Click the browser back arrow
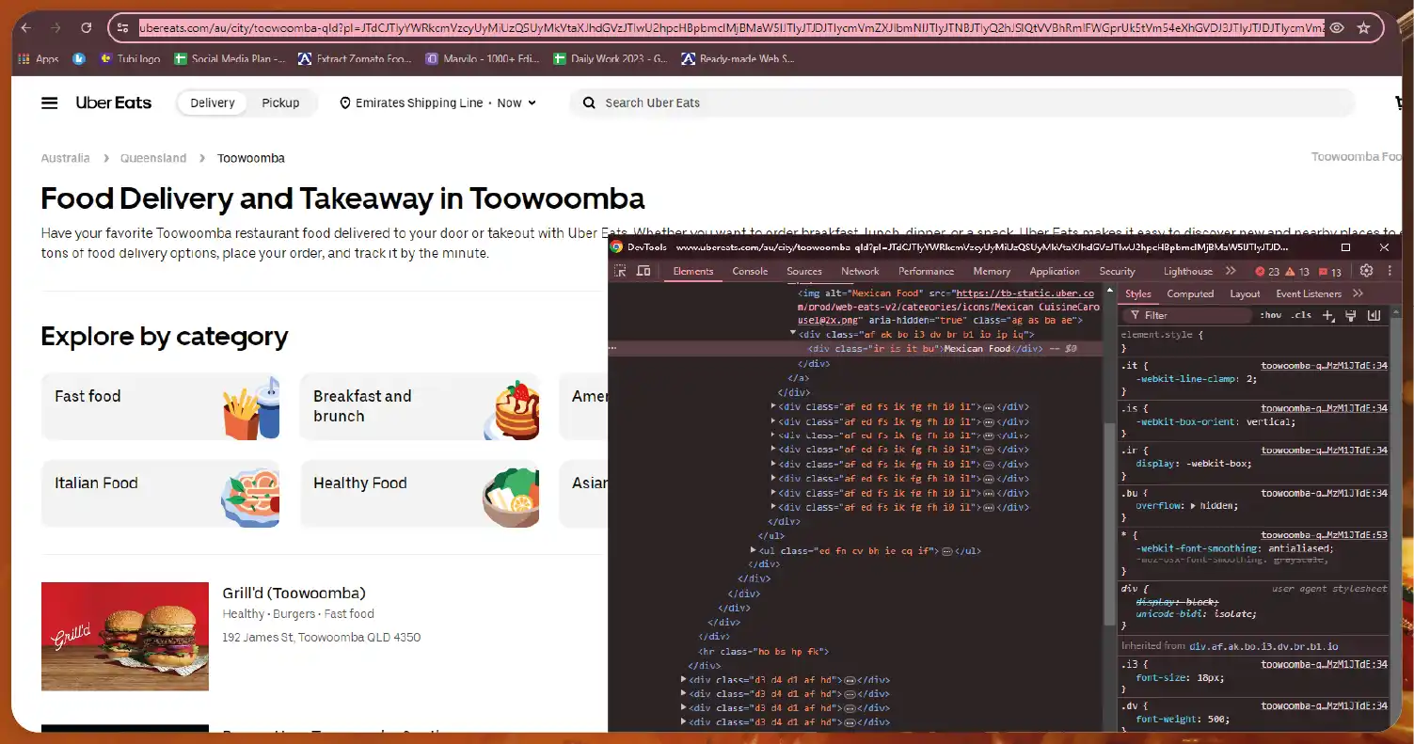1414x744 pixels. pos(25,28)
